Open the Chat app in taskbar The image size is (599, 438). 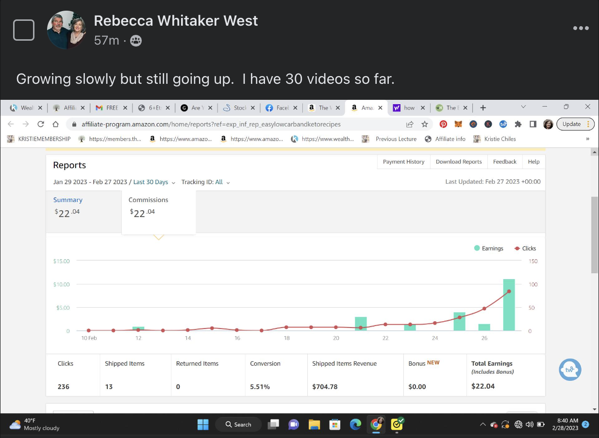coord(294,424)
